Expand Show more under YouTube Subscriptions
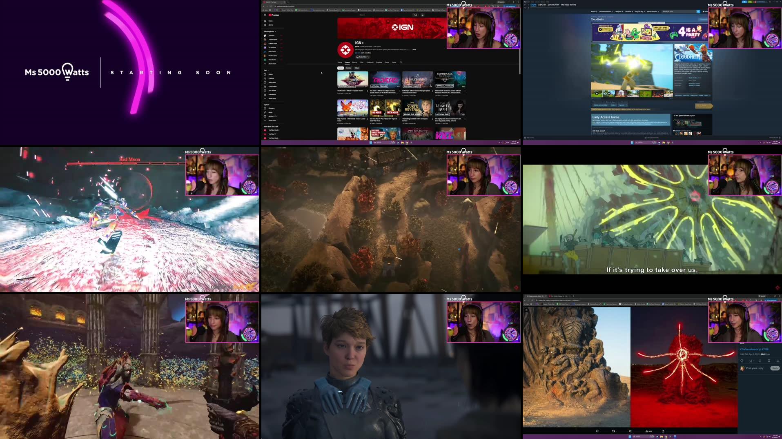The image size is (782, 439). point(272,64)
